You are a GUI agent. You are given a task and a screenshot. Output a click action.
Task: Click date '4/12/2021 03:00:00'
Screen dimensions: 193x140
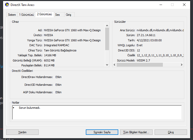click(149, 40)
